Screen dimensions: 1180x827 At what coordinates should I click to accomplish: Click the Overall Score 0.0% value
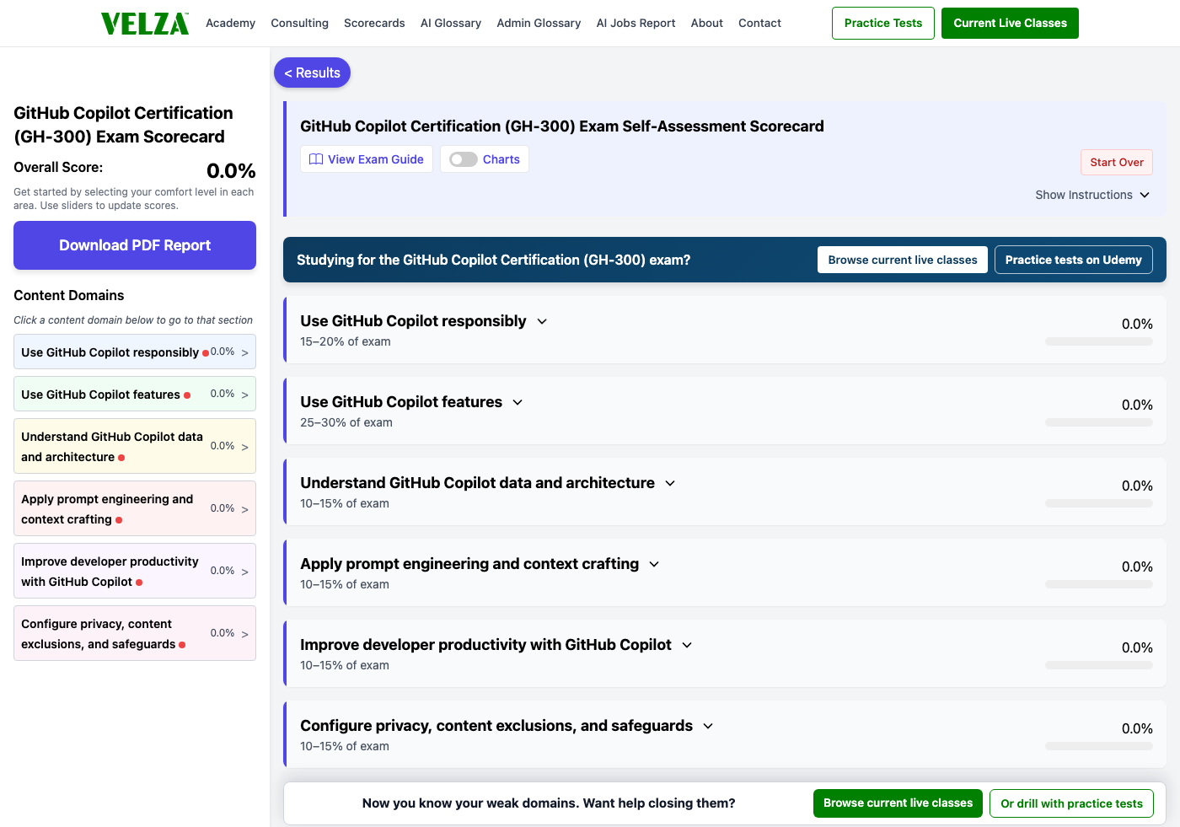click(231, 171)
